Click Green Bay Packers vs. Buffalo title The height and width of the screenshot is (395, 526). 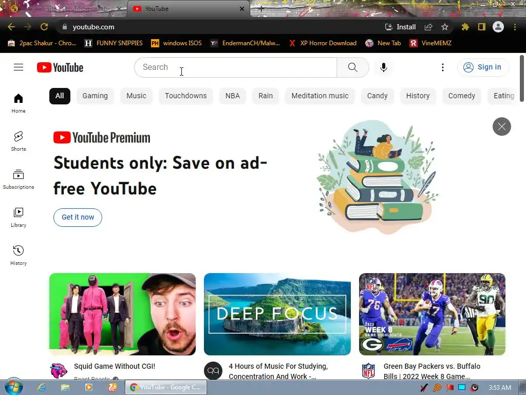tap(432, 371)
